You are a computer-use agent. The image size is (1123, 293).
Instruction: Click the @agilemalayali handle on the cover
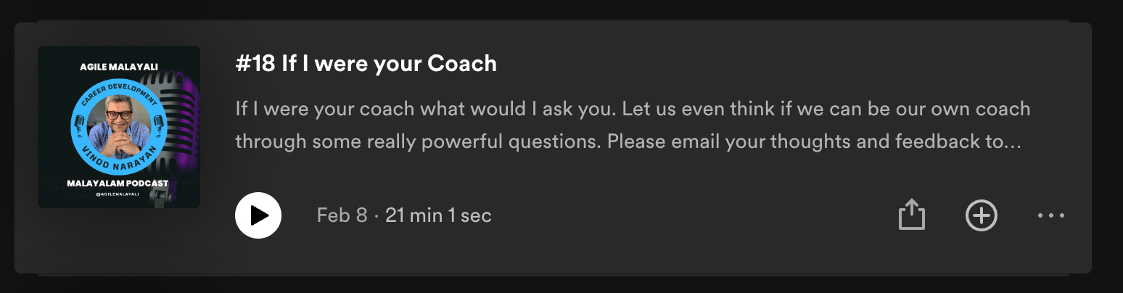(x=118, y=195)
